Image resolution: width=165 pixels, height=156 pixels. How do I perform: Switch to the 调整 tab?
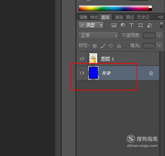[x=83, y=17]
